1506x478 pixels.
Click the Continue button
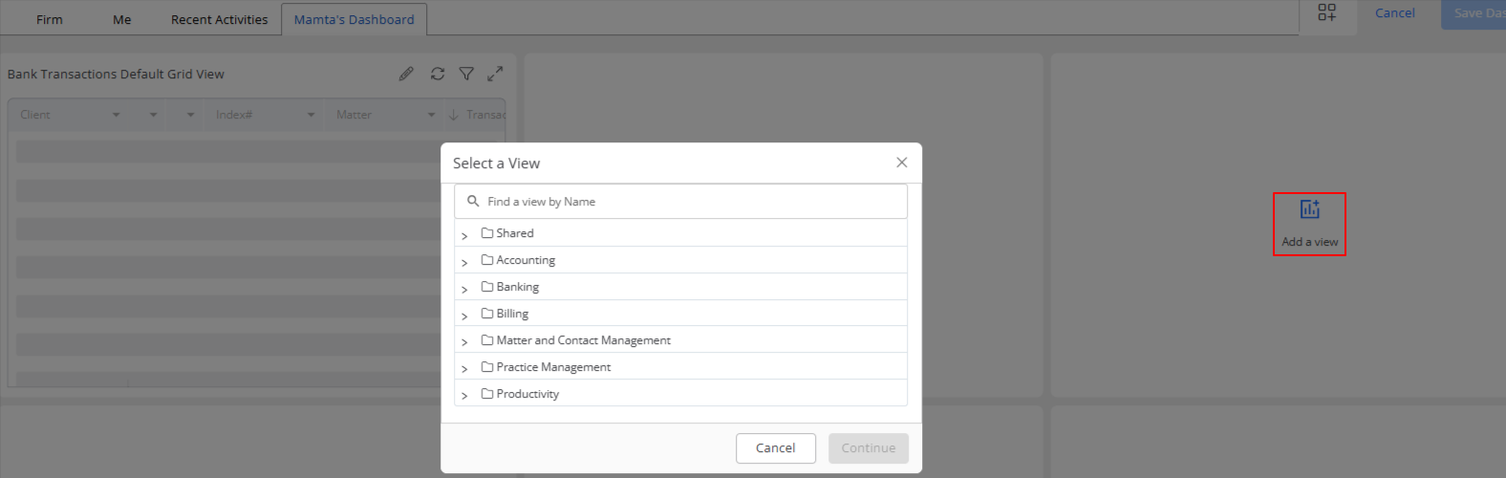(869, 447)
